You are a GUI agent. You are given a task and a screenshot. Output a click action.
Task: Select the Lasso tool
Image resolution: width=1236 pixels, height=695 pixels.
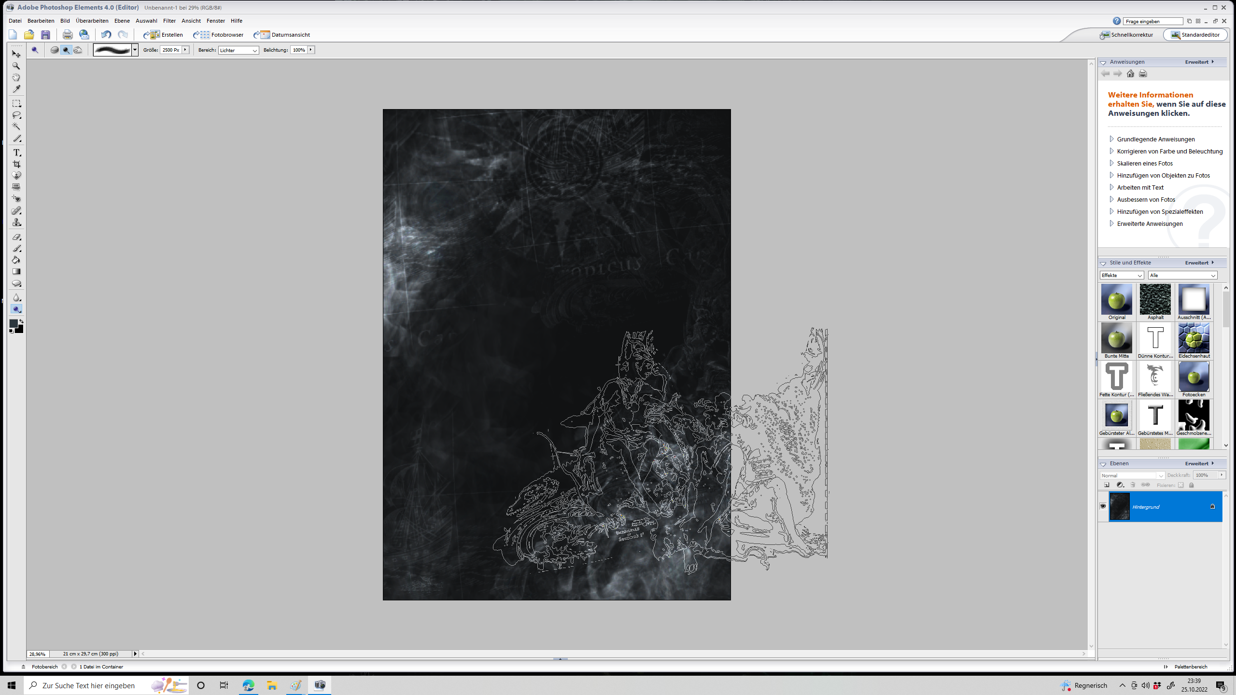coord(16,115)
